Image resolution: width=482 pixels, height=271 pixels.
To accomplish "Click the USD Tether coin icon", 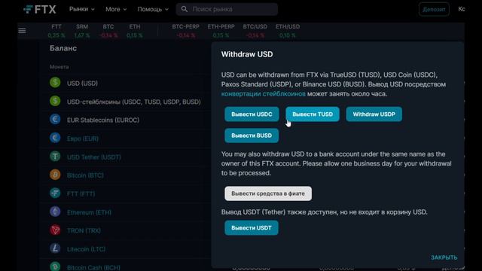I will click(x=55, y=157).
